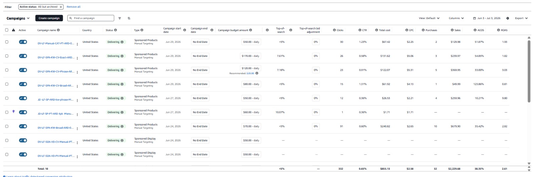Click Delivering info icon on DV-LF-SPA-KW-CV-Broad row
534x177 pixels.
pos(122,84)
